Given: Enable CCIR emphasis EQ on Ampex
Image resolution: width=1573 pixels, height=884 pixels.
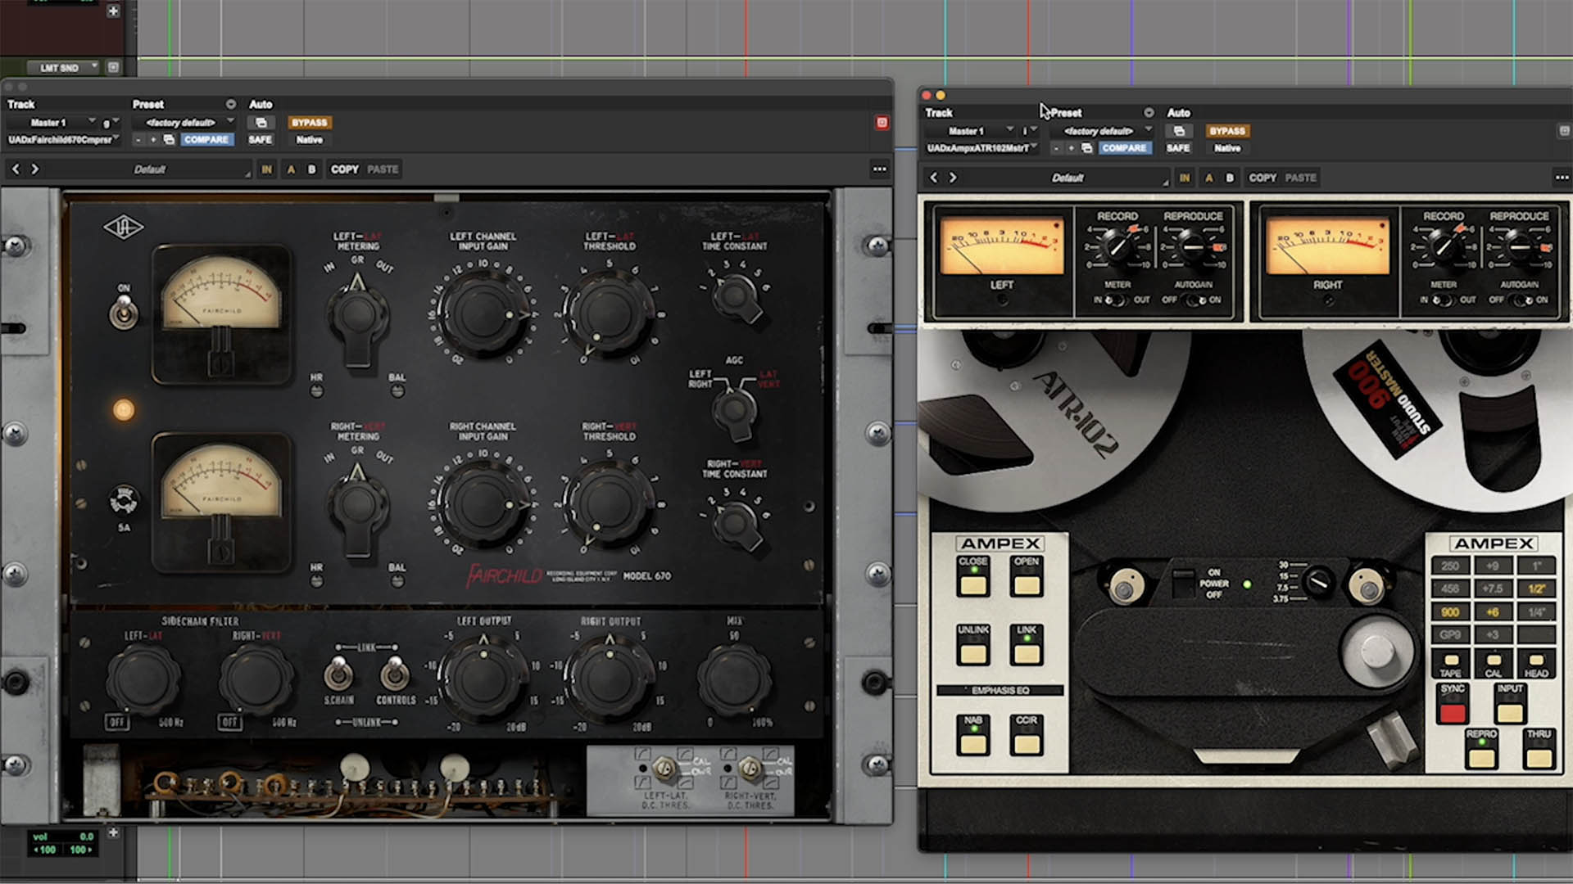Looking at the screenshot, I should (x=1027, y=735).
